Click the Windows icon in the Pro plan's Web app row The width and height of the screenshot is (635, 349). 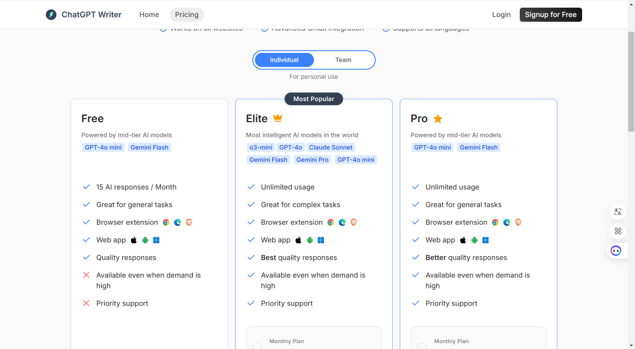point(486,240)
